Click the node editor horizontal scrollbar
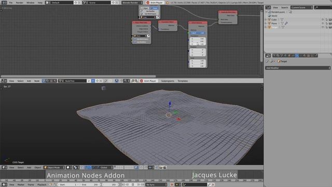Screen dimensions: 332x187 coord(78,76)
